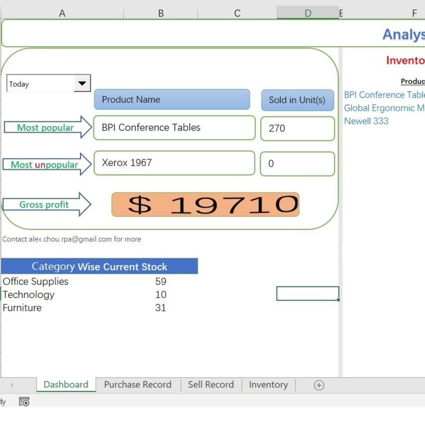This screenshot has height=425, width=425.
Task: Click the New Sheet plus icon
Action: 319,385
